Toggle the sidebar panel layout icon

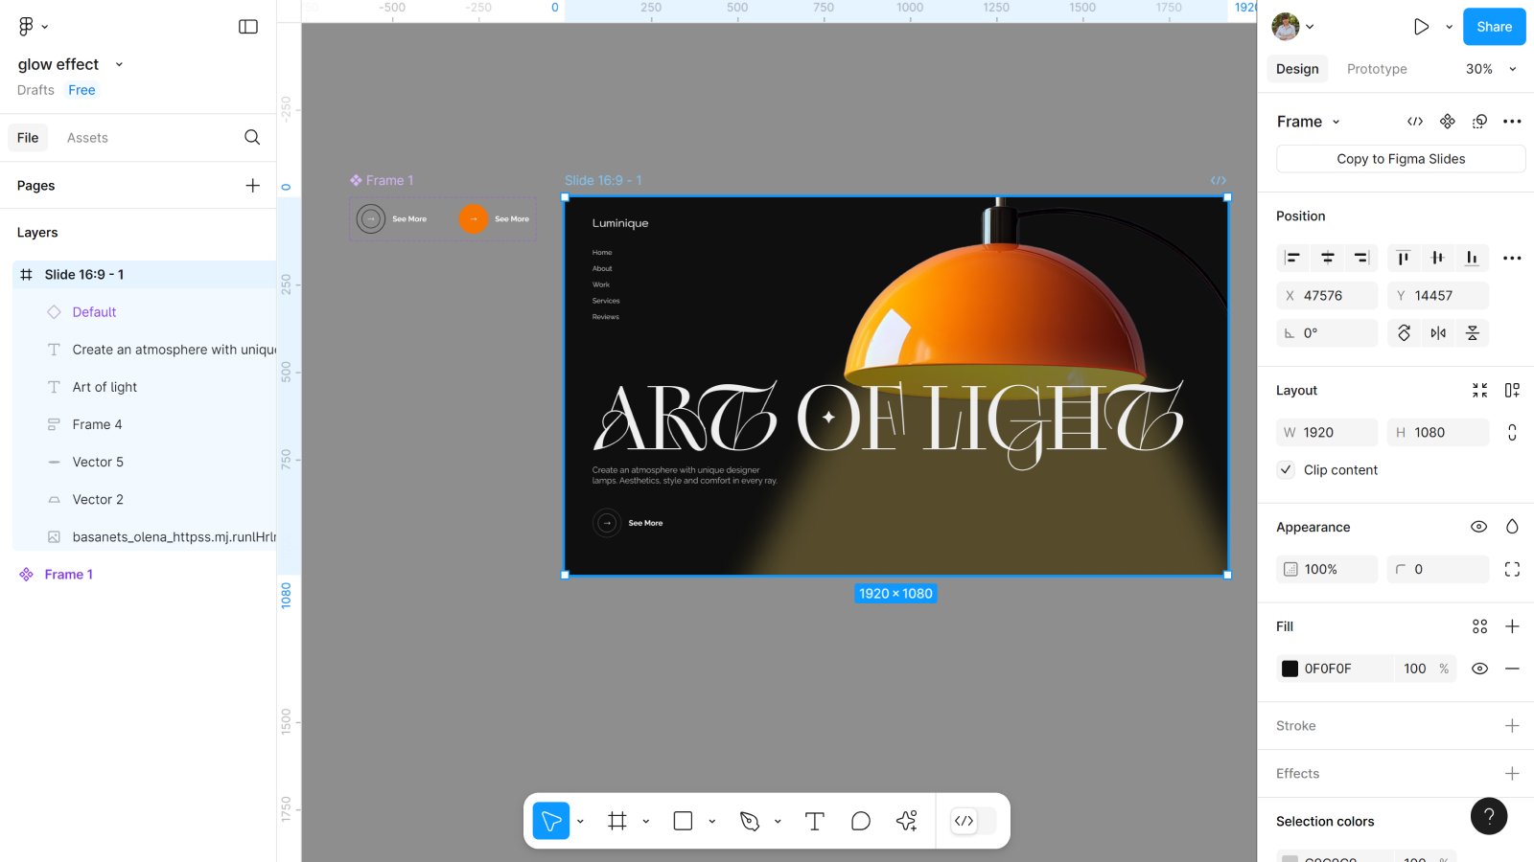point(248,27)
